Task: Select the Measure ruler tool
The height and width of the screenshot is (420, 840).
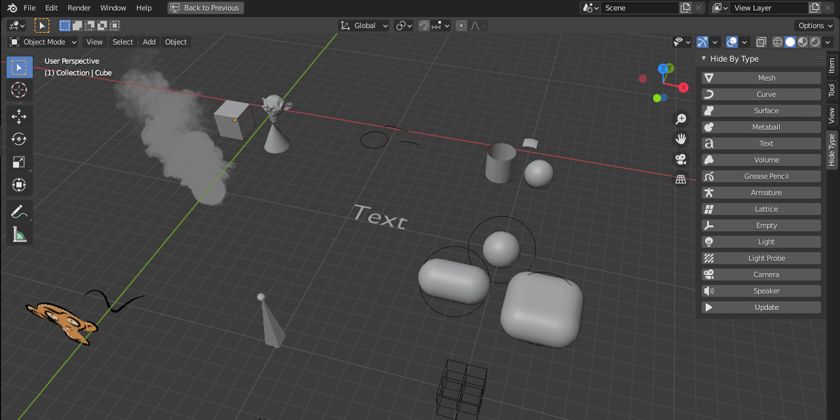Action: (x=19, y=234)
